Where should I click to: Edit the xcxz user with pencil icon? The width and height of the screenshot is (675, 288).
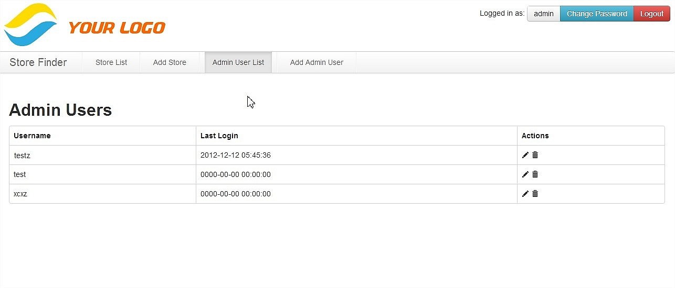point(525,194)
